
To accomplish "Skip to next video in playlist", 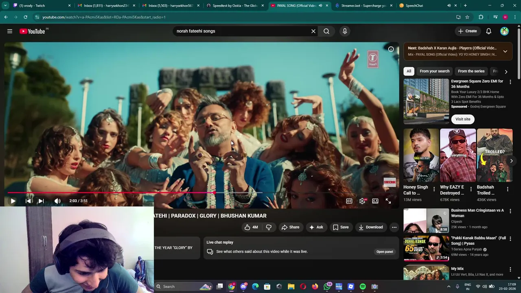I will click(41, 201).
